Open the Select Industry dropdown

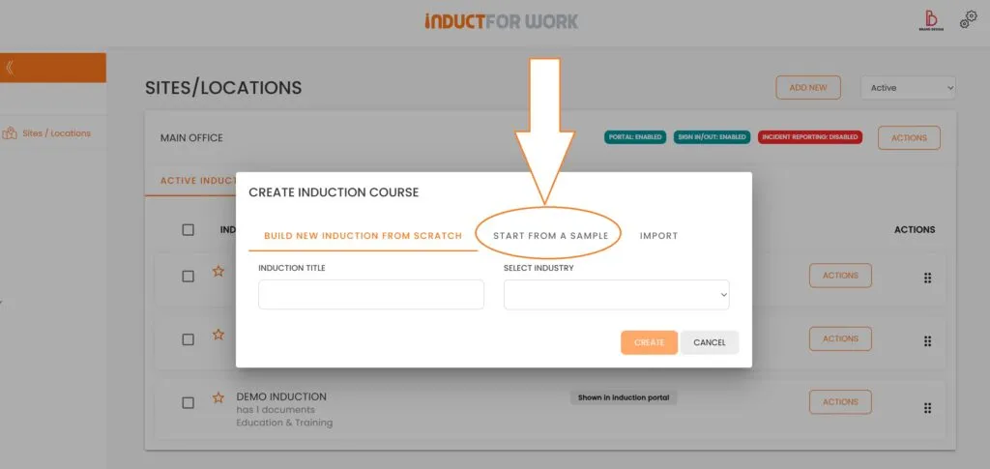pyautogui.click(x=616, y=295)
